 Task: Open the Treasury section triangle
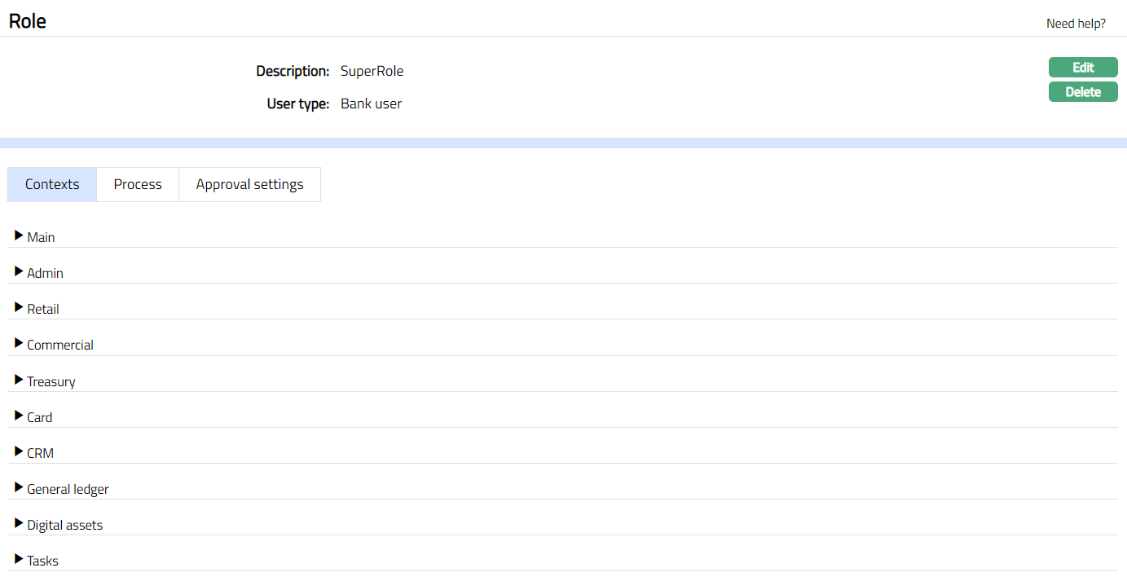click(x=20, y=381)
